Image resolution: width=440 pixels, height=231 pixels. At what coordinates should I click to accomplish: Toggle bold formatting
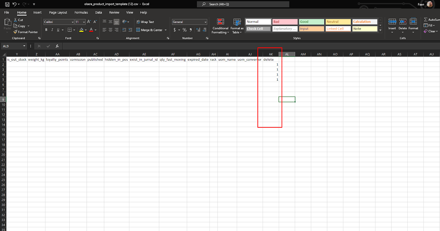(x=46, y=30)
